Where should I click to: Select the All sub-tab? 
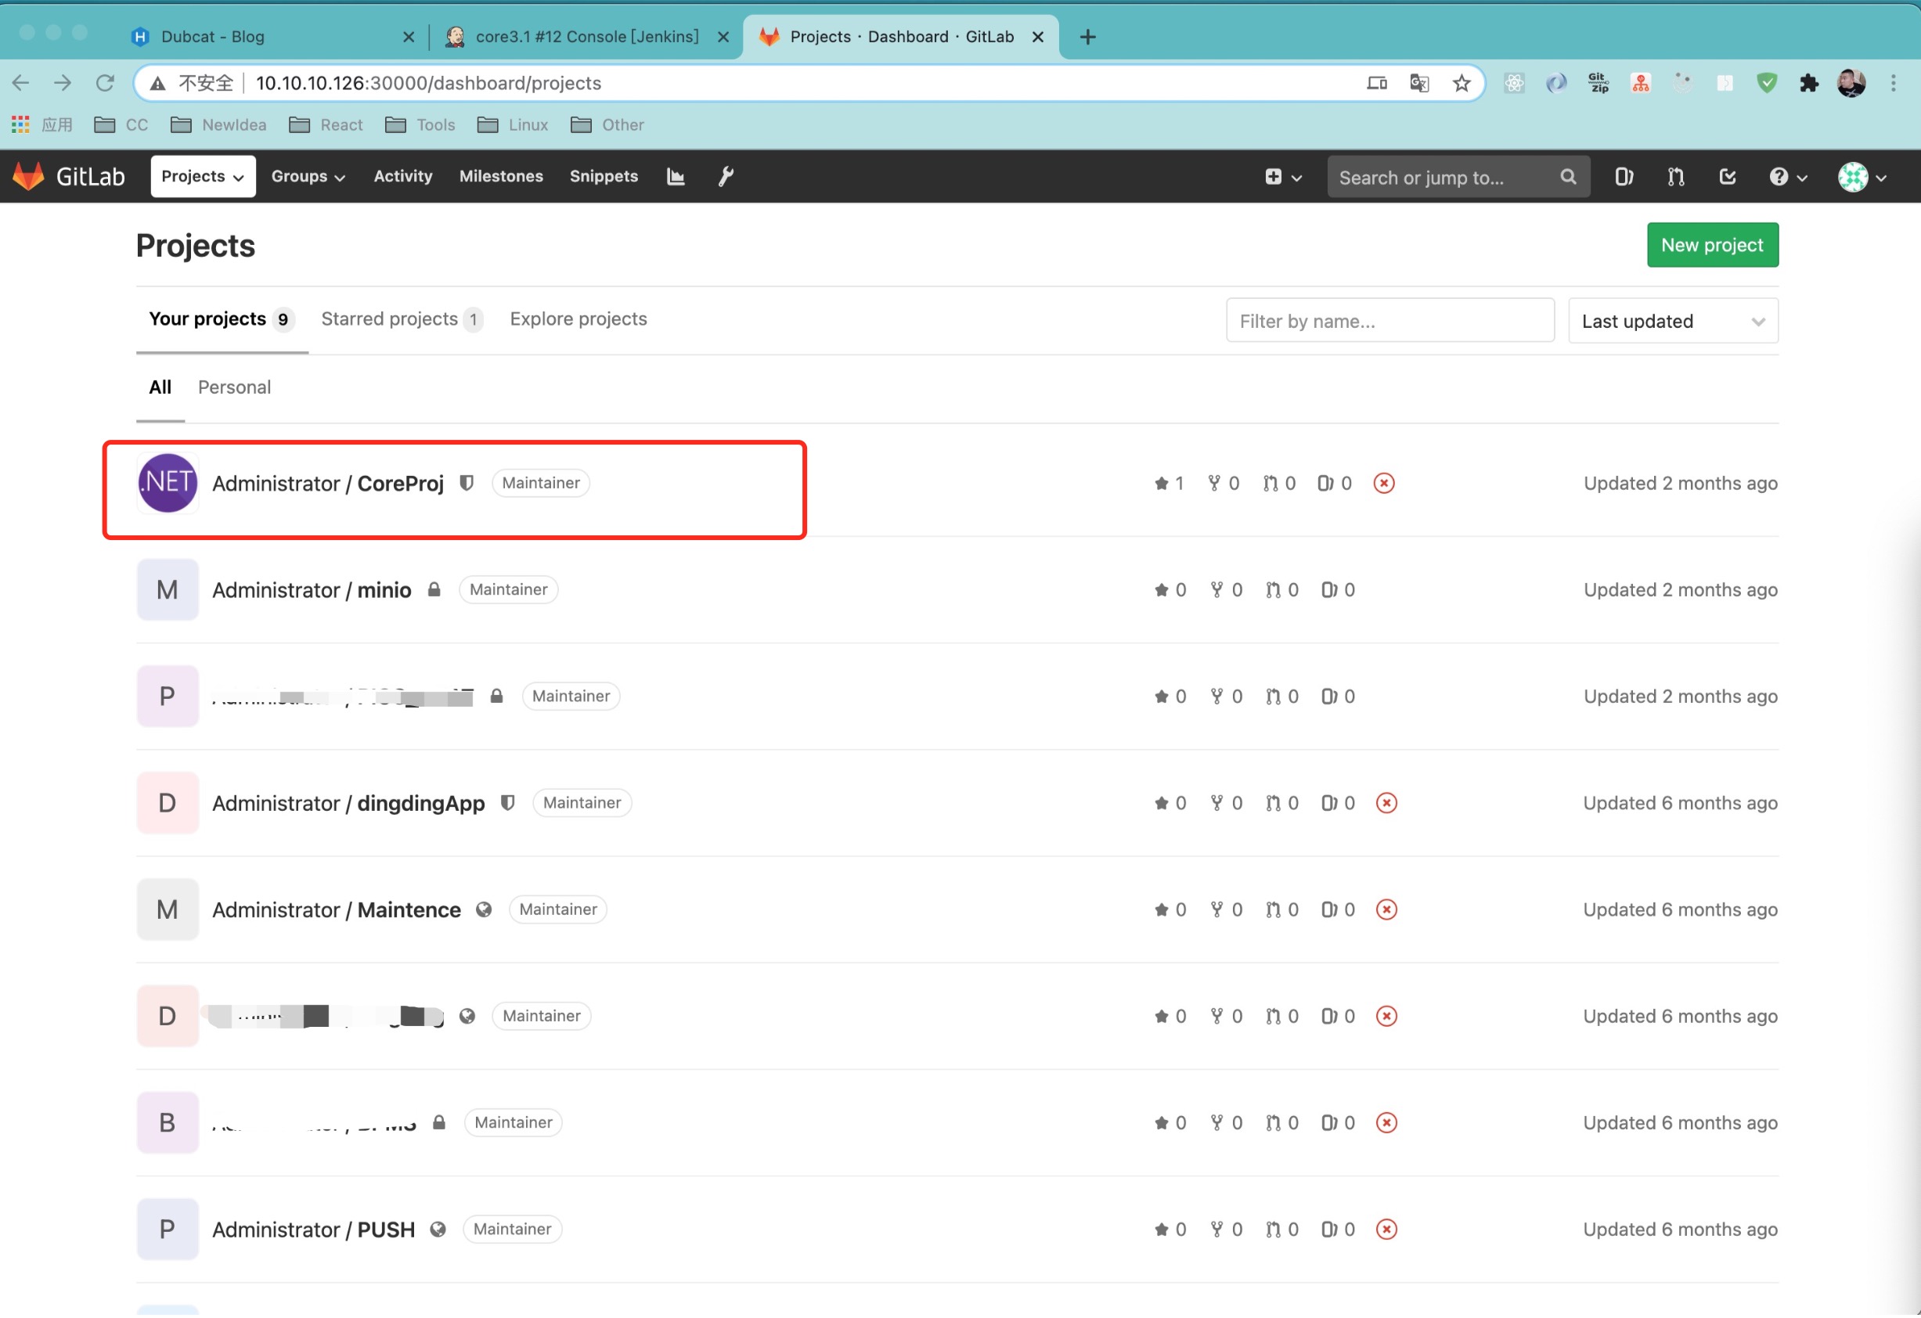click(x=160, y=387)
